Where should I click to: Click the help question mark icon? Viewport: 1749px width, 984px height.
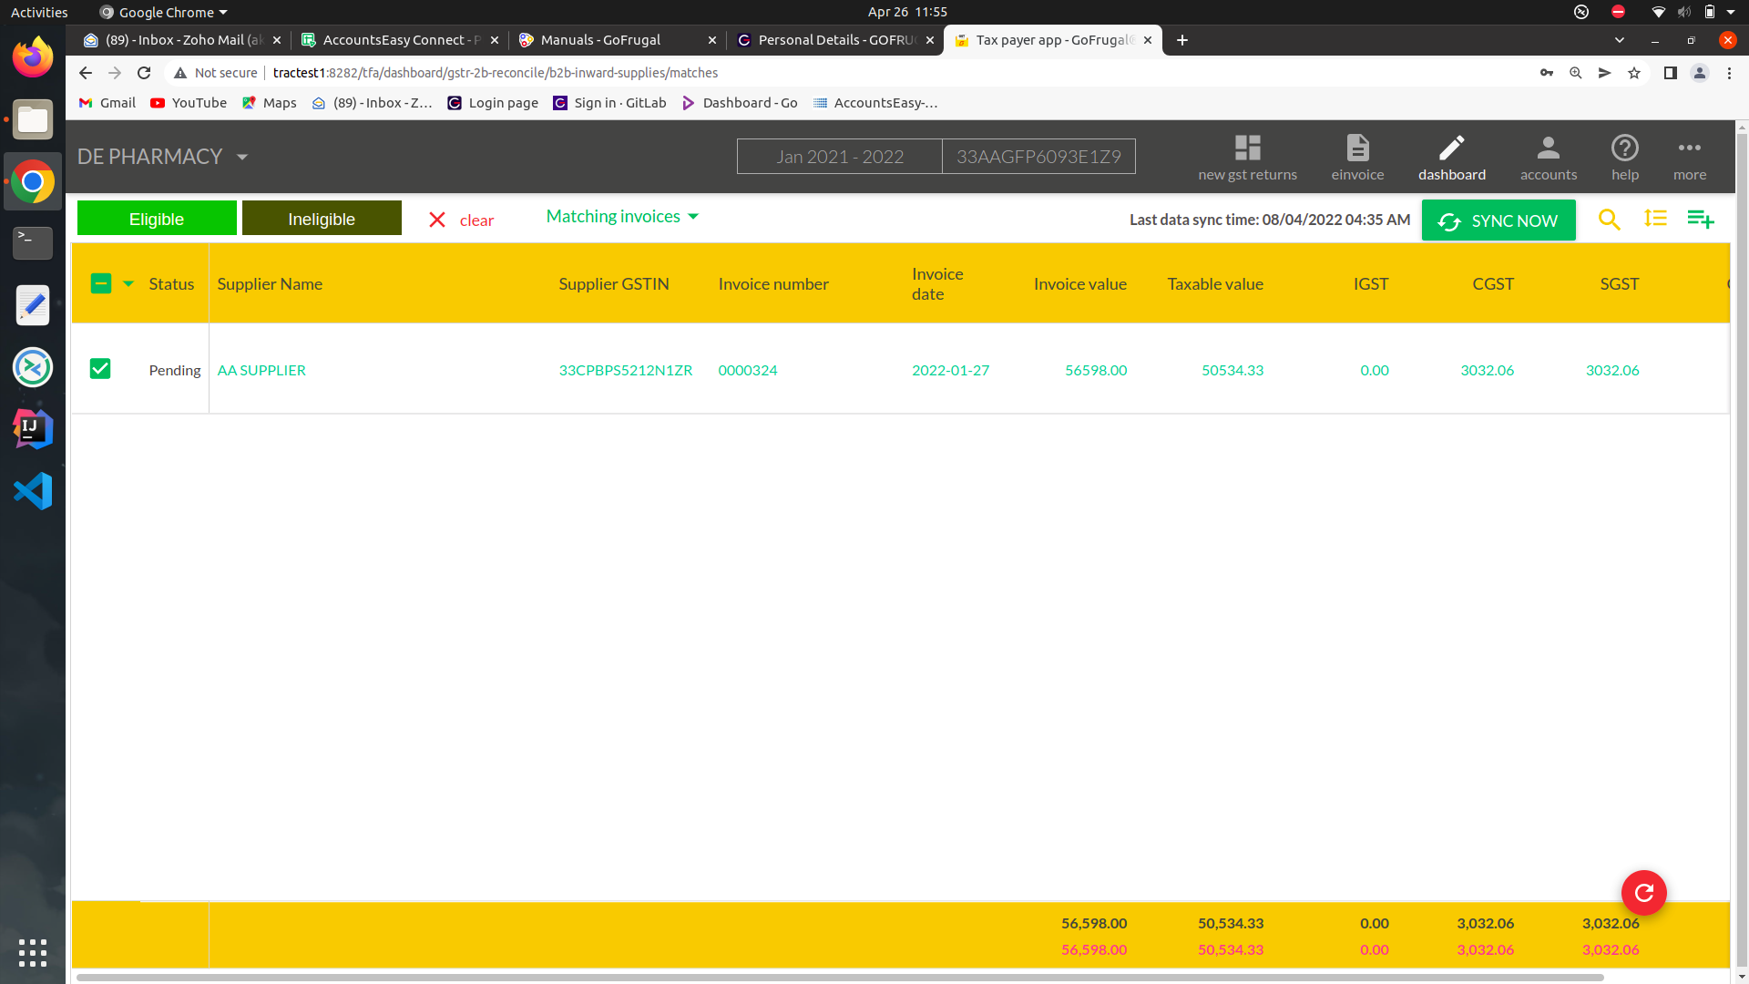1624,157
